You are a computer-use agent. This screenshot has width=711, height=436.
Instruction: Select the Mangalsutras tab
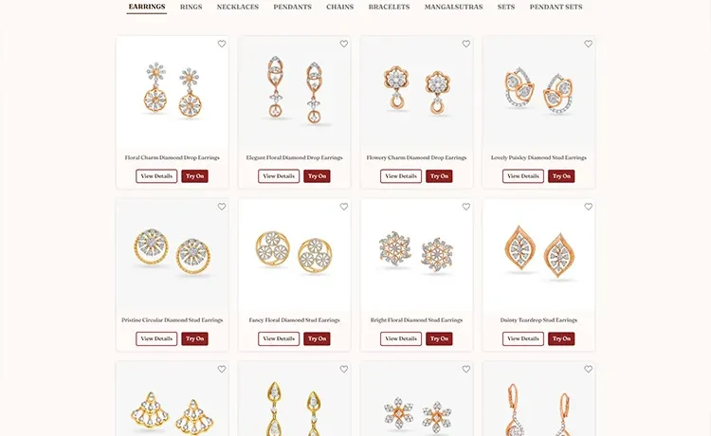[453, 7]
